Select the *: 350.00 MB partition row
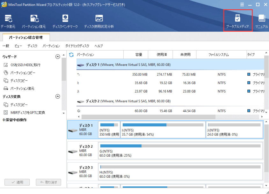 tap(170, 74)
